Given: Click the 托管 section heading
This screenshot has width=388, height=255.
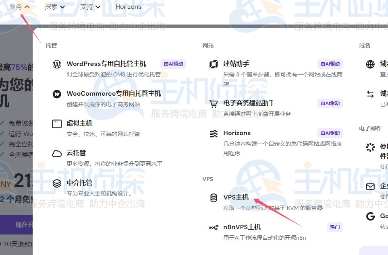Looking at the screenshot, I should (51, 45).
